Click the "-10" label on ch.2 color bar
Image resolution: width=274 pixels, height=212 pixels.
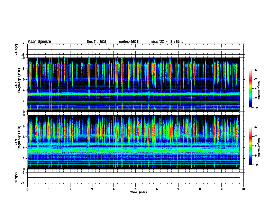(256, 165)
